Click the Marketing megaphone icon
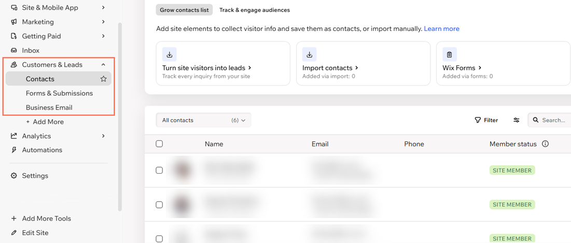 [14, 22]
